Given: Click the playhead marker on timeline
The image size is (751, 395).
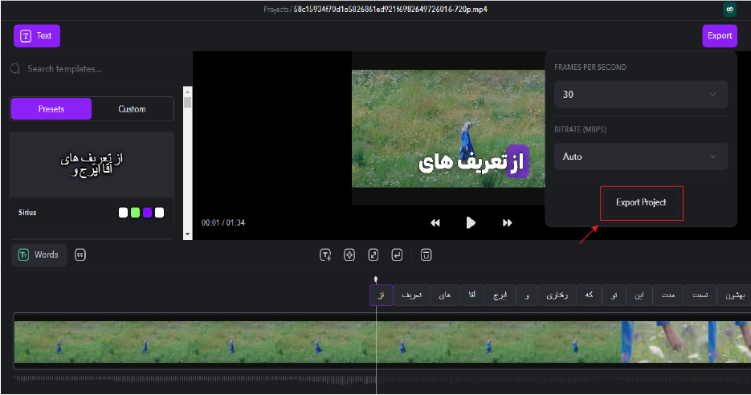Looking at the screenshot, I should [x=376, y=279].
